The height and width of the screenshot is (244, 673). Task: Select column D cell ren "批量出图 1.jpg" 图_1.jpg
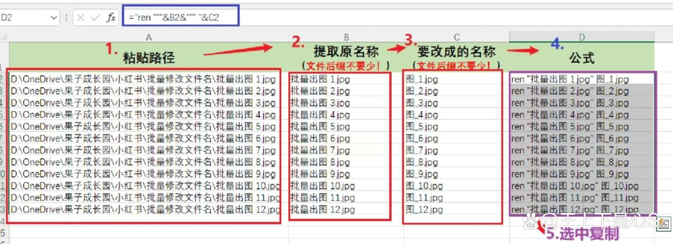(581, 79)
